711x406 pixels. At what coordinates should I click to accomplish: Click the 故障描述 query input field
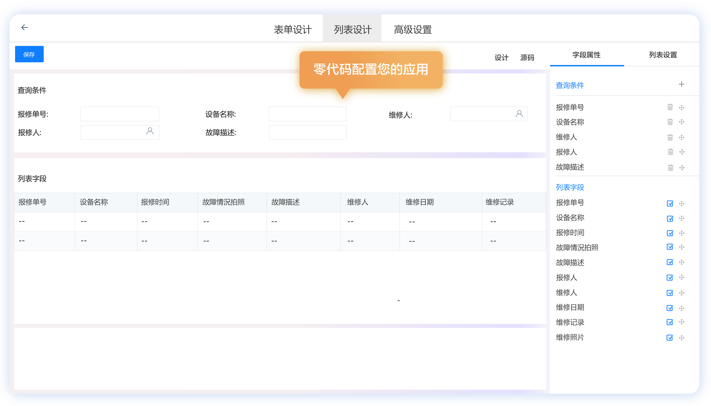click(307, 132)
